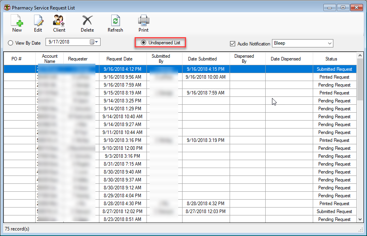Click the scrollbar up arrow

[x=360, y=56]
